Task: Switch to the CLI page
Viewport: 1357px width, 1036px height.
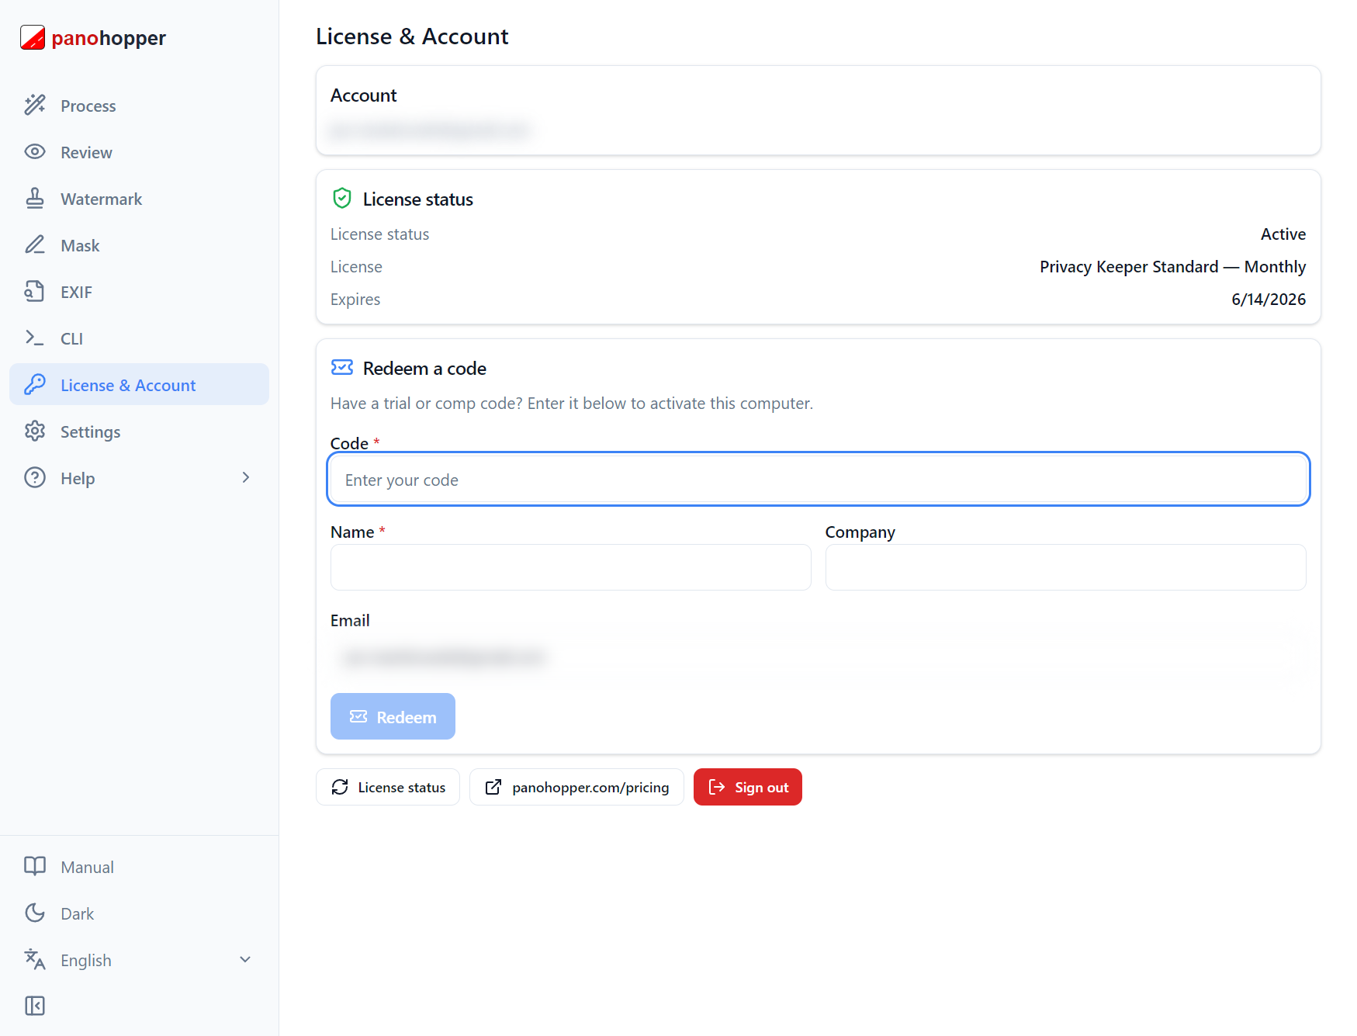Action: point(139,338)
